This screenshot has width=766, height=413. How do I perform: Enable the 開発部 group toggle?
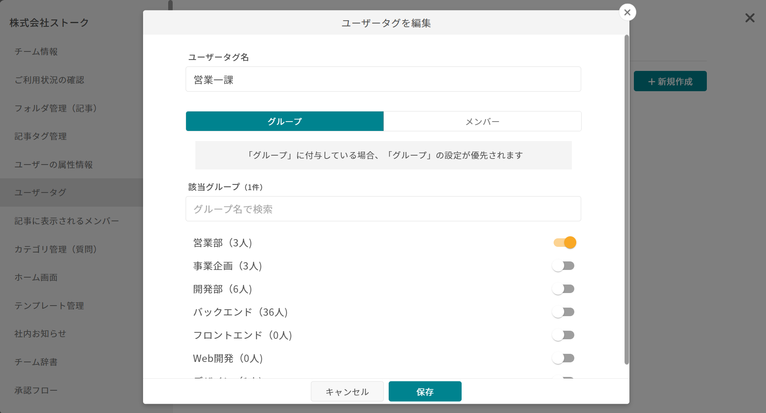565,289
